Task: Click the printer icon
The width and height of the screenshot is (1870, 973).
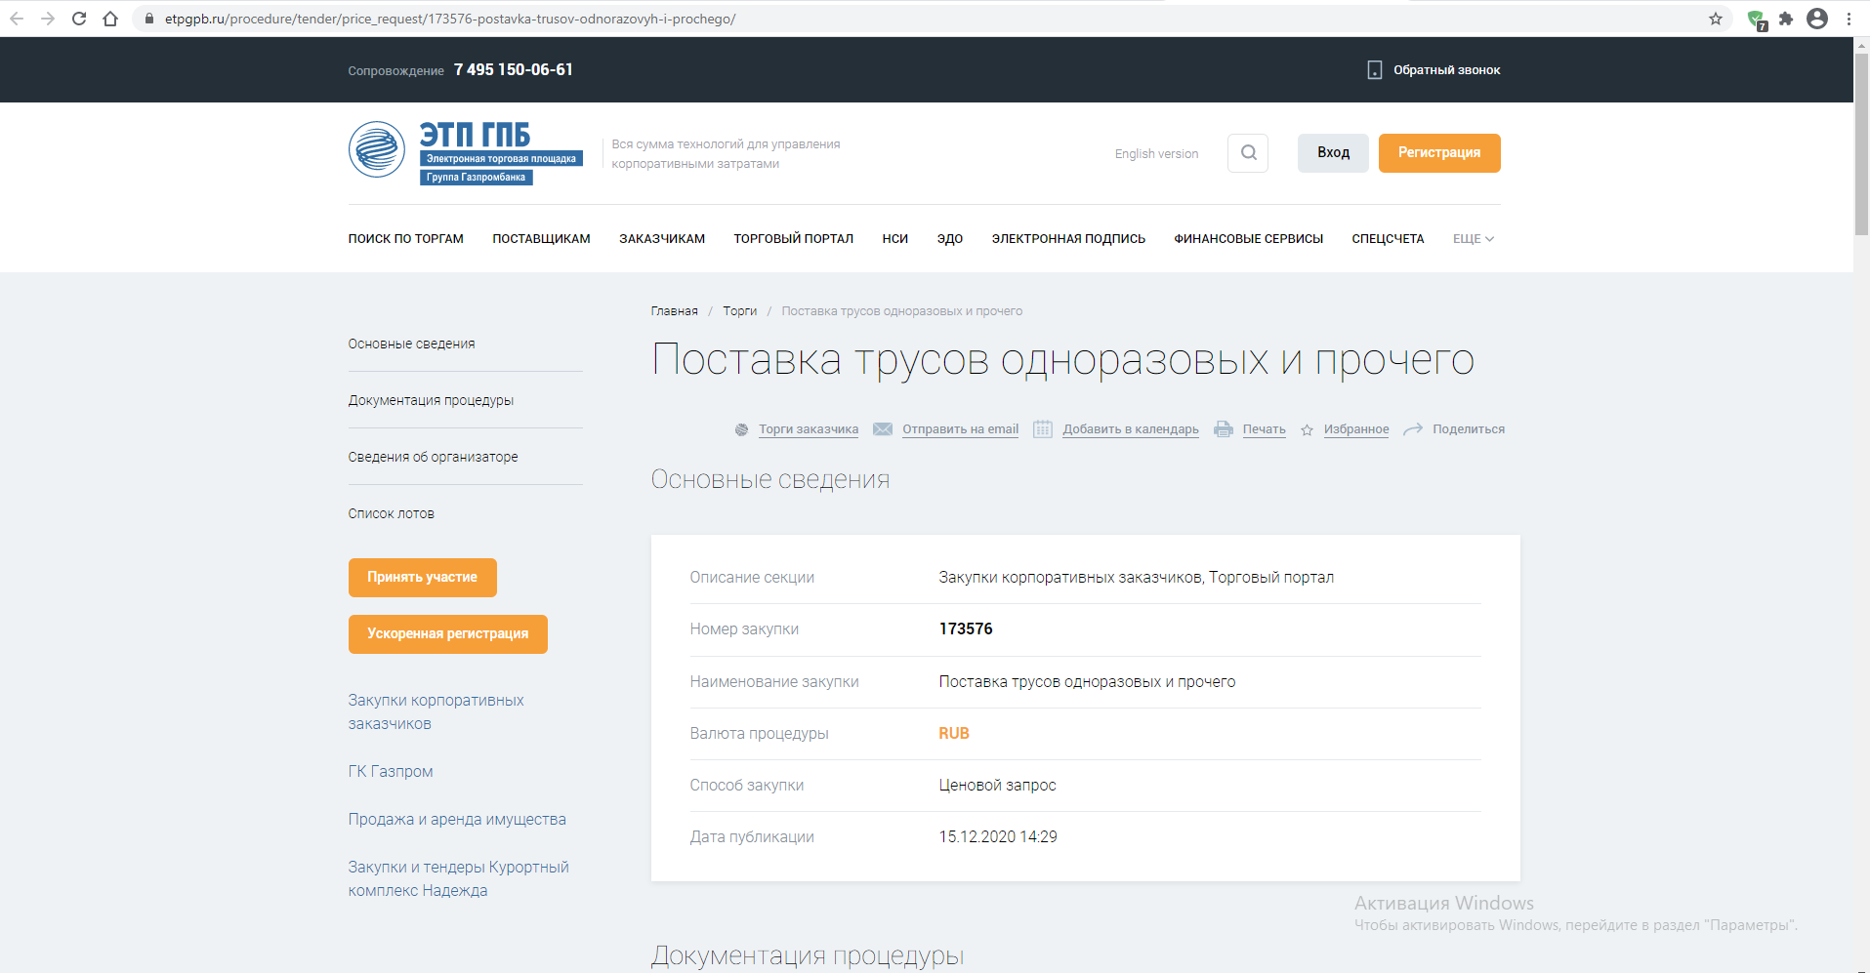Action: pos(1224,429)
